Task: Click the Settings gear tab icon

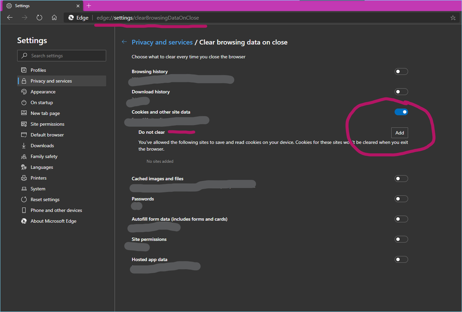Action: [x=9, y=6]
